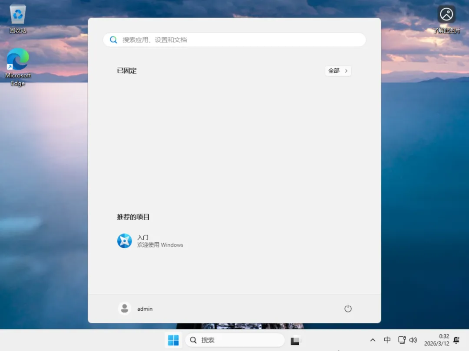Open the clock showing 0:32
Image resolution: width=469 pixels, height=351 pixels.
pos(444,336)
